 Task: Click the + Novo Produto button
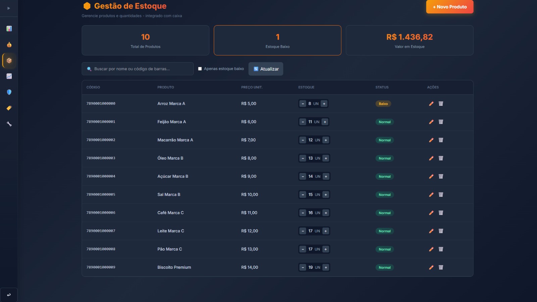click(450, 7)
